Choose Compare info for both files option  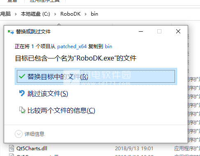[x=61, y=110]
